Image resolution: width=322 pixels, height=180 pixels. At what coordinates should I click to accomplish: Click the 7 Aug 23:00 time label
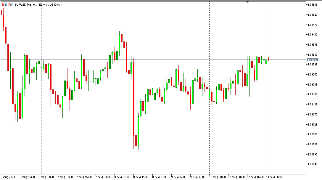point(103,177)
